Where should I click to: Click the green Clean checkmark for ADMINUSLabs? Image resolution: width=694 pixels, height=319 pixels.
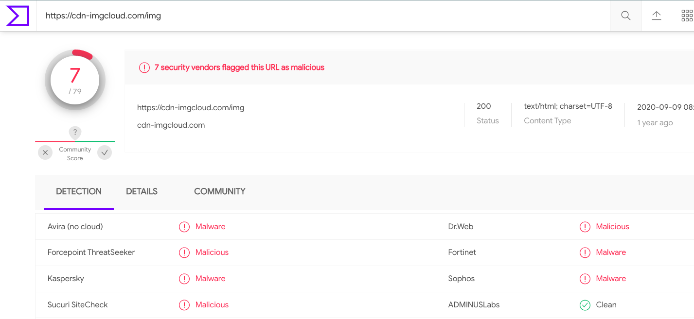[585, 305]
